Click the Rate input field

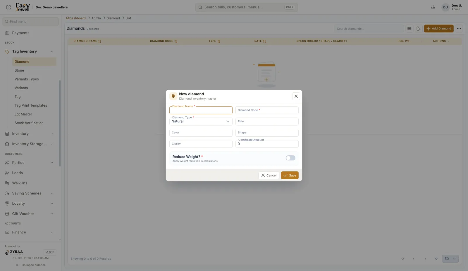(267, 121)
